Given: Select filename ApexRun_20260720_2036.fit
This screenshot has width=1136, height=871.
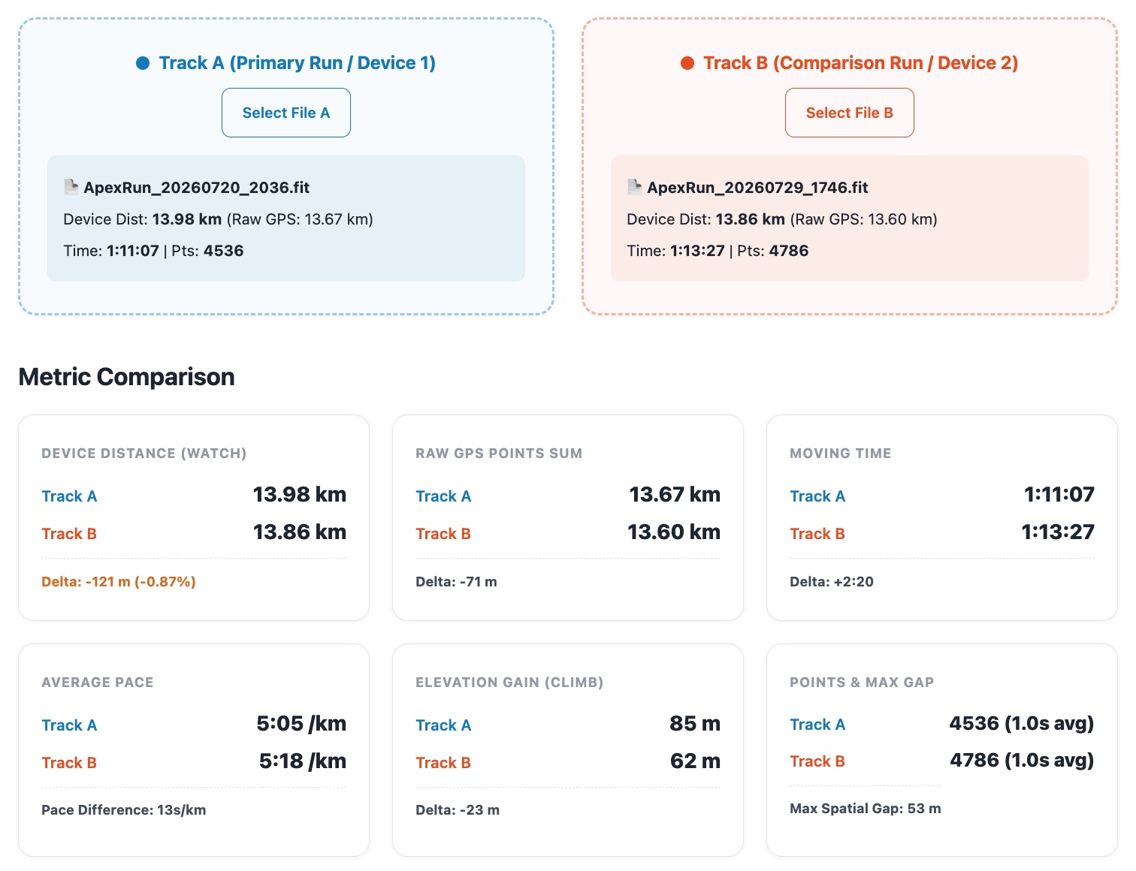Looking at the screenshot, I should point(197,188).
